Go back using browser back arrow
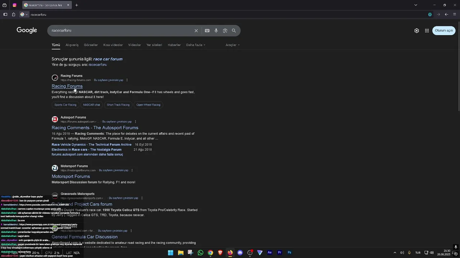 (x=446, y=14)
